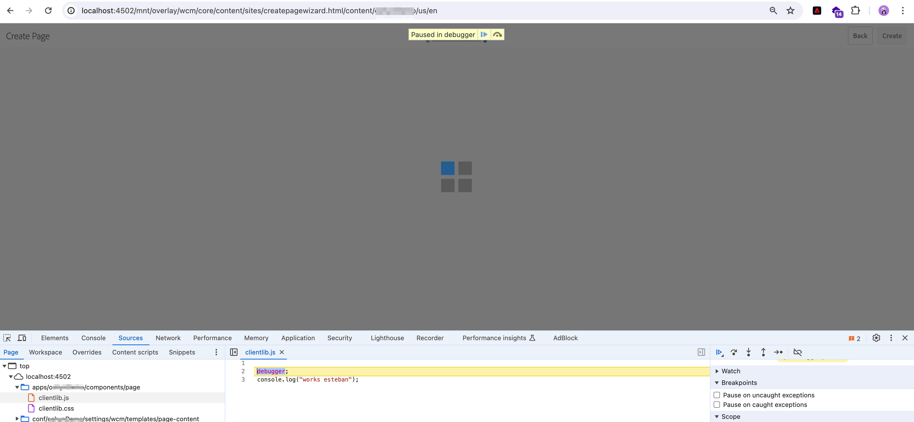Screen dimensions: 914x422
Task: Switch to the Network tab
Action: pos(168,338)
